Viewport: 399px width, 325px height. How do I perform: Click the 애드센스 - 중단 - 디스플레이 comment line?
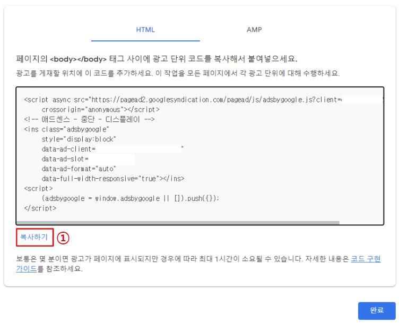[89, 119]
